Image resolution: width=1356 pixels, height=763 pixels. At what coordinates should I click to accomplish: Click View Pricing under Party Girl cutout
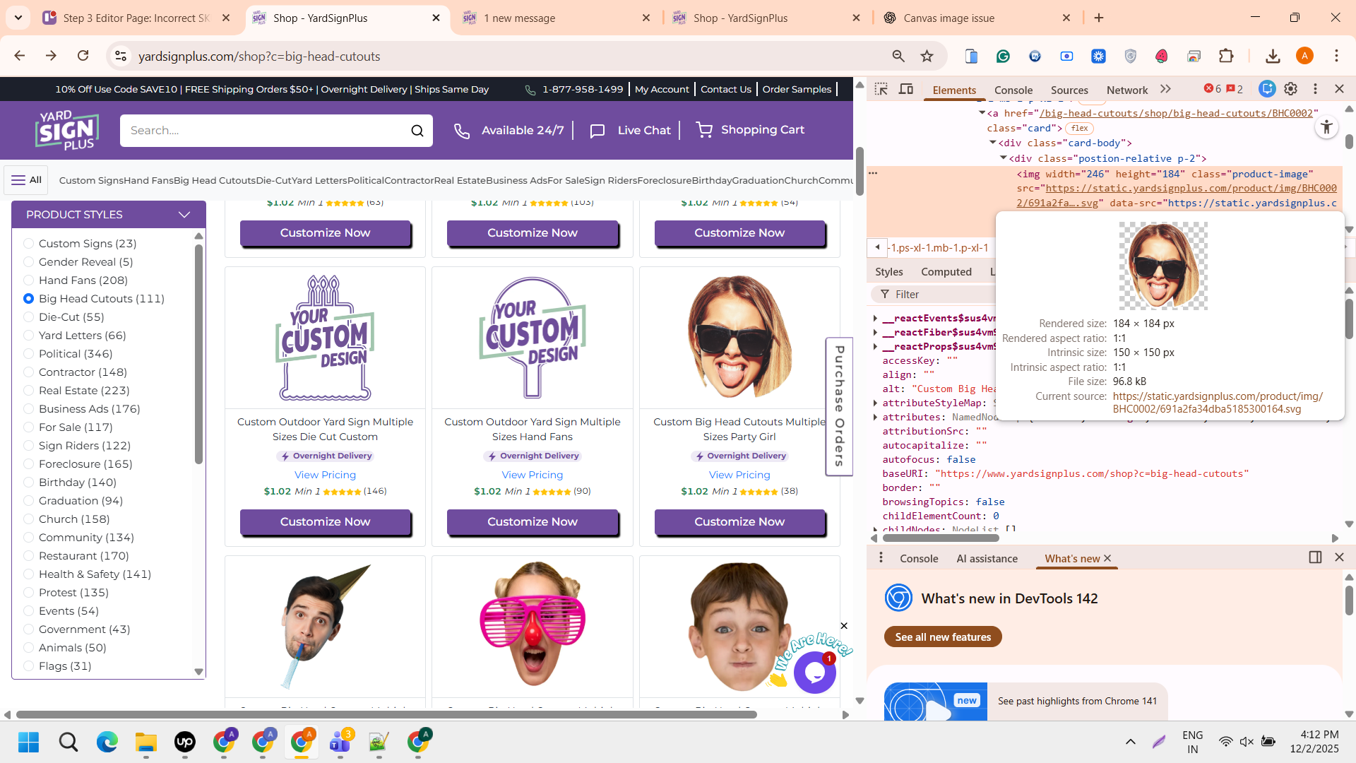pos(739,475)
